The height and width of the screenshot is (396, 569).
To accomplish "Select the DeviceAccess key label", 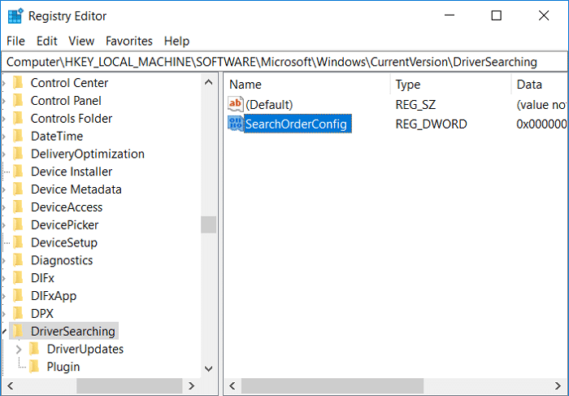I will tap(67, 207).
